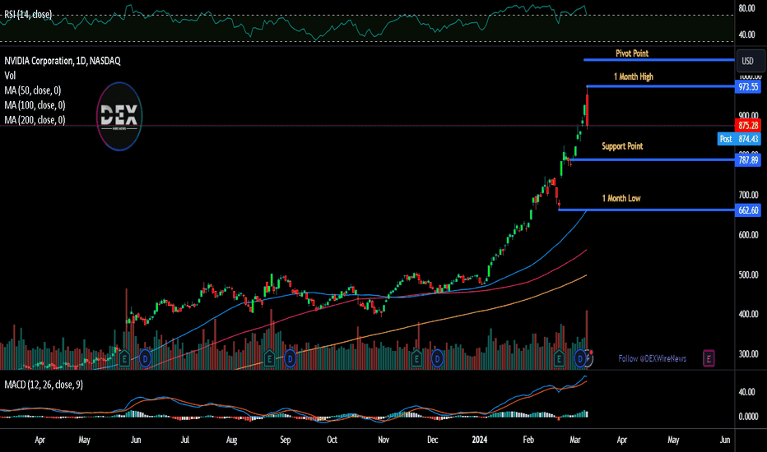Select the dividend D marker near December
The width and height of the screenshot is (767, 452).
click(x=437, y=359)
